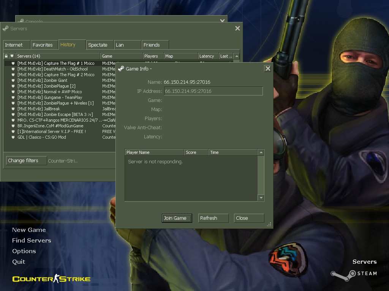Click the Counter-Strike logo

(x=51, y=279)
